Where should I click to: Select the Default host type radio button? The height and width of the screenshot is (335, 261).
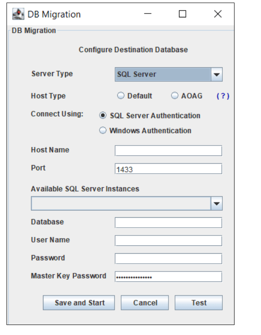tap(121, 96)
